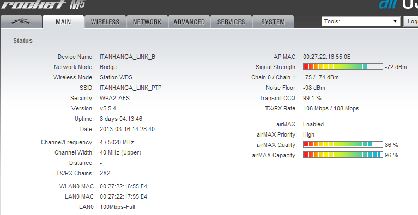The image size is (418, 215).
Task: Go to the ADVANCED tab
Action: 189,22
